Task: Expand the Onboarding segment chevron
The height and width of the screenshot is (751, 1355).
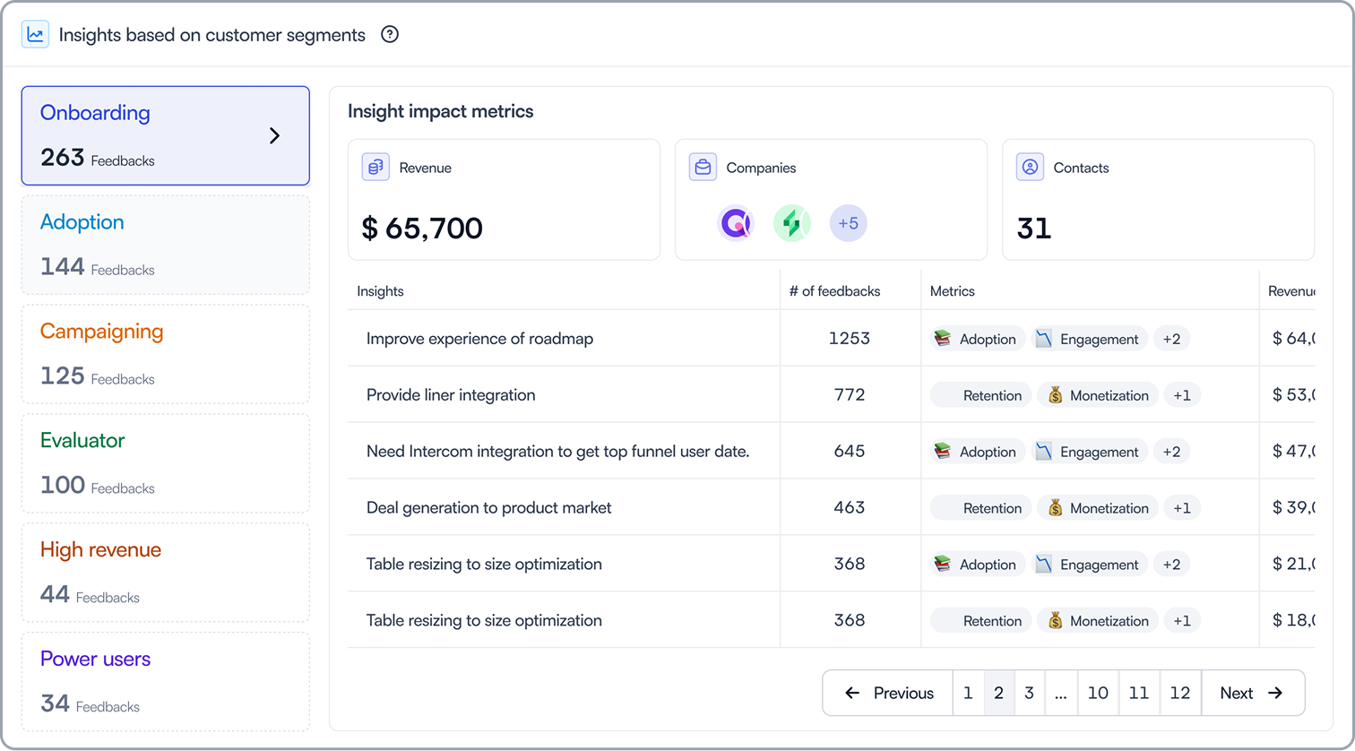Action: (x=275, y=135)
